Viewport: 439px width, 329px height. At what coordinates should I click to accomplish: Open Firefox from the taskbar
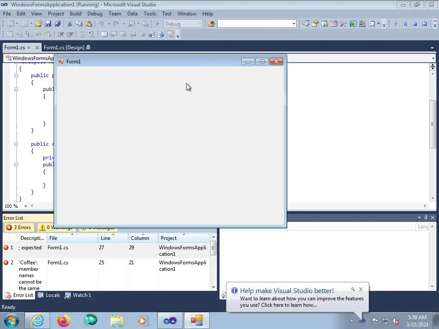point(64,320)
